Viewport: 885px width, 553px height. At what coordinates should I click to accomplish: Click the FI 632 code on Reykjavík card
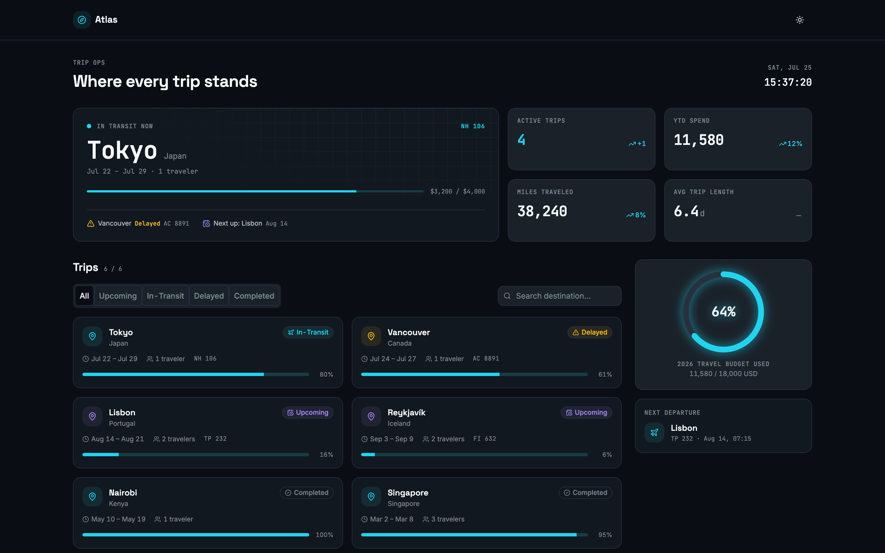coord(485,439)
